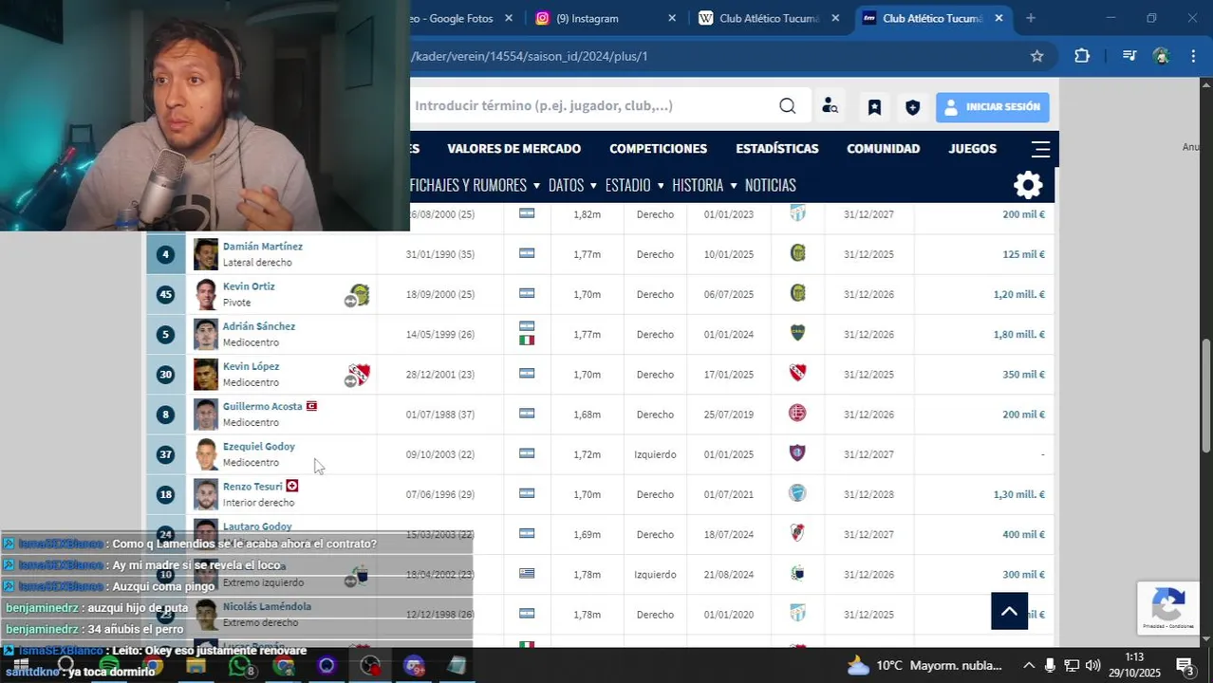Open Kevin Ortiz player profile
The image size is (1213, 683).
click(x=249, y=286)
